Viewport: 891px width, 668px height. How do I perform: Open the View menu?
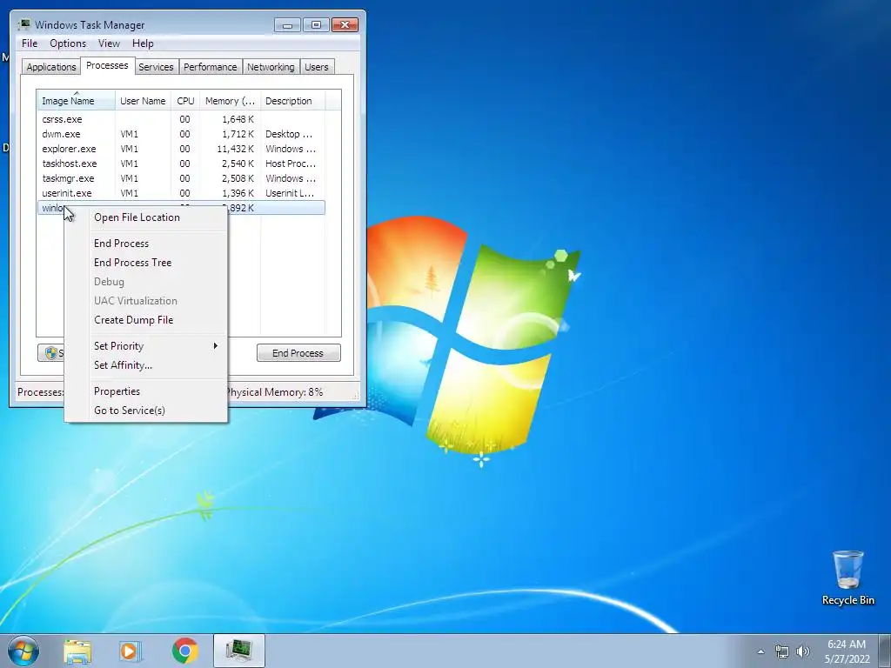tap(109, 43)
